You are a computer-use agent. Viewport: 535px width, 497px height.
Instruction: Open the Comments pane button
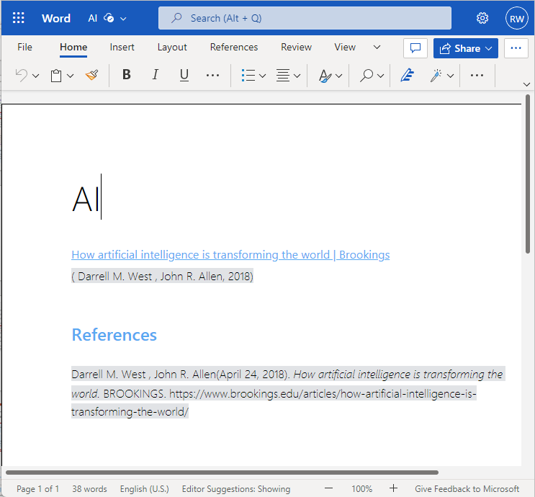click(x=415, y=48)
